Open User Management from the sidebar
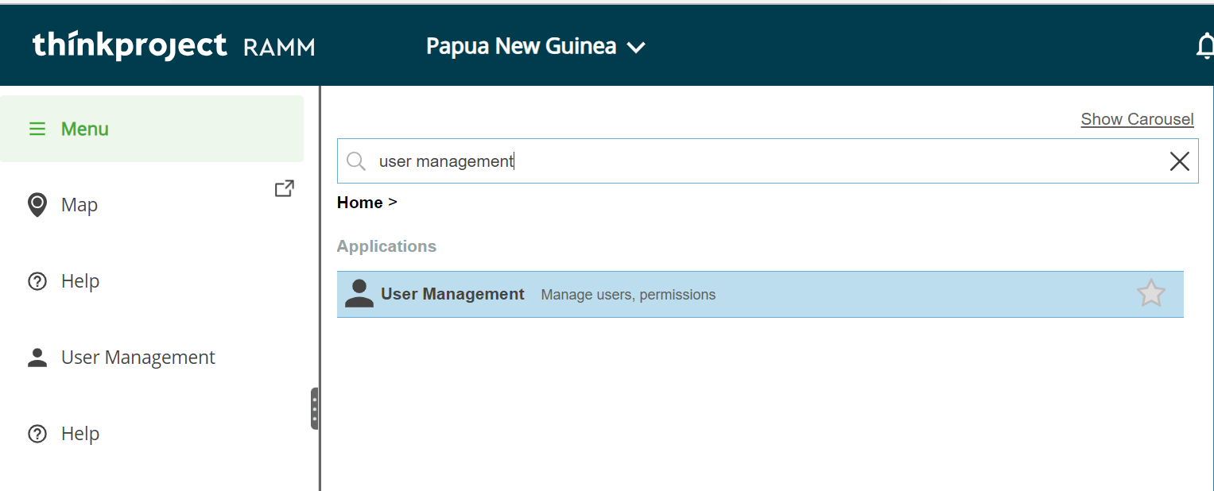Image resolution: width=1214 pixels, height=491 pixels. [x=152, y=358]
